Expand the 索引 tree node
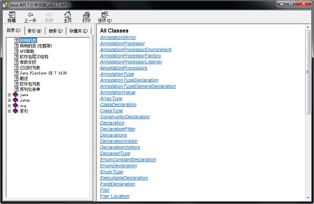This screenshot has width=314, height=204. 9,111
